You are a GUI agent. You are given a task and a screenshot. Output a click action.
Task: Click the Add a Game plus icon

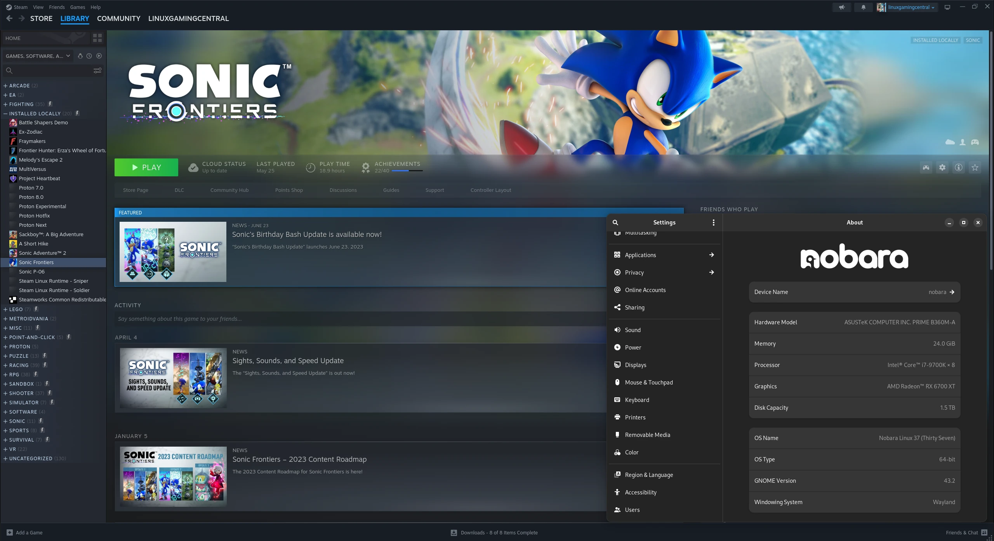10,532
